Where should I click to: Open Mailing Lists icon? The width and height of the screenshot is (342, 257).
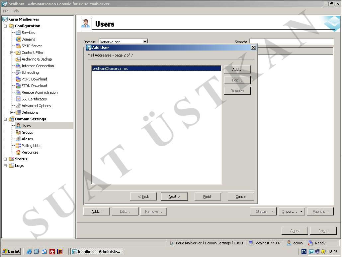(x=18, y=146)
